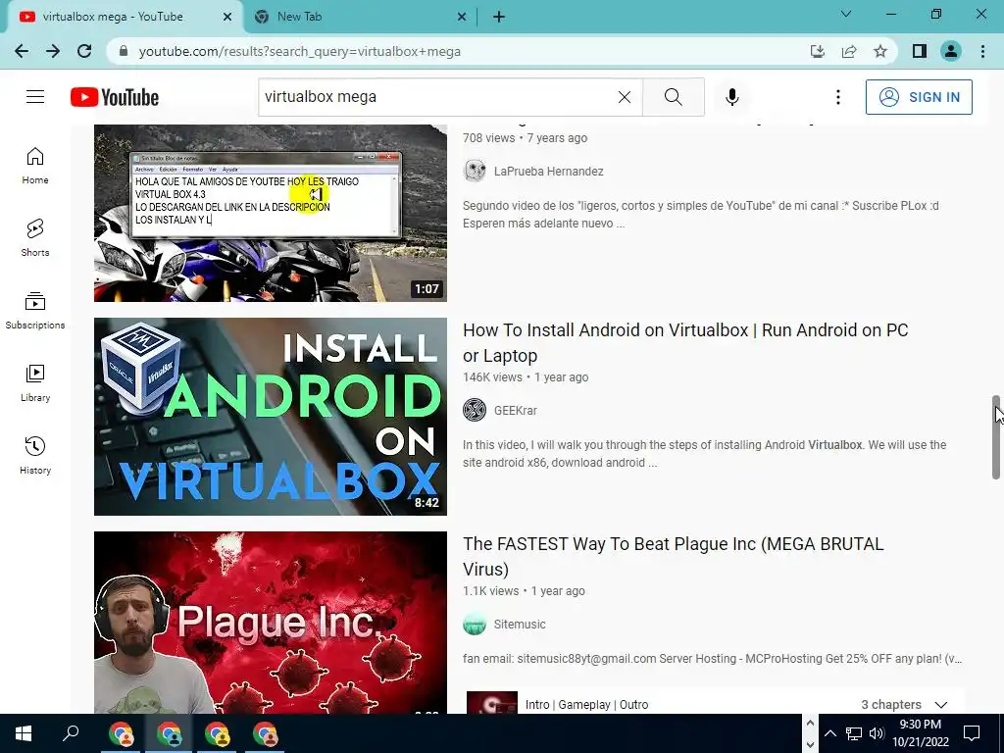Open tab search dropdown arrow
This screenshot has width=1004, height=753.
(846, 14)
